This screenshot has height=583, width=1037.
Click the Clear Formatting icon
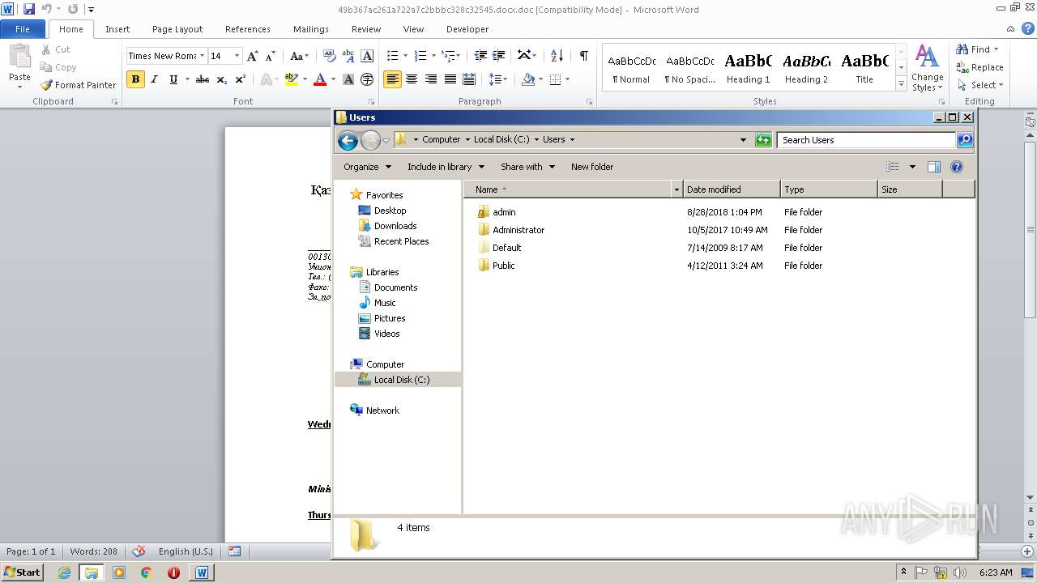(329, 56)
